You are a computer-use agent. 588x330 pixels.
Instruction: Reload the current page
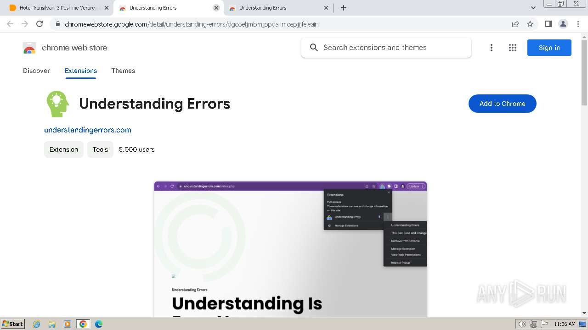tap(40, 24)
